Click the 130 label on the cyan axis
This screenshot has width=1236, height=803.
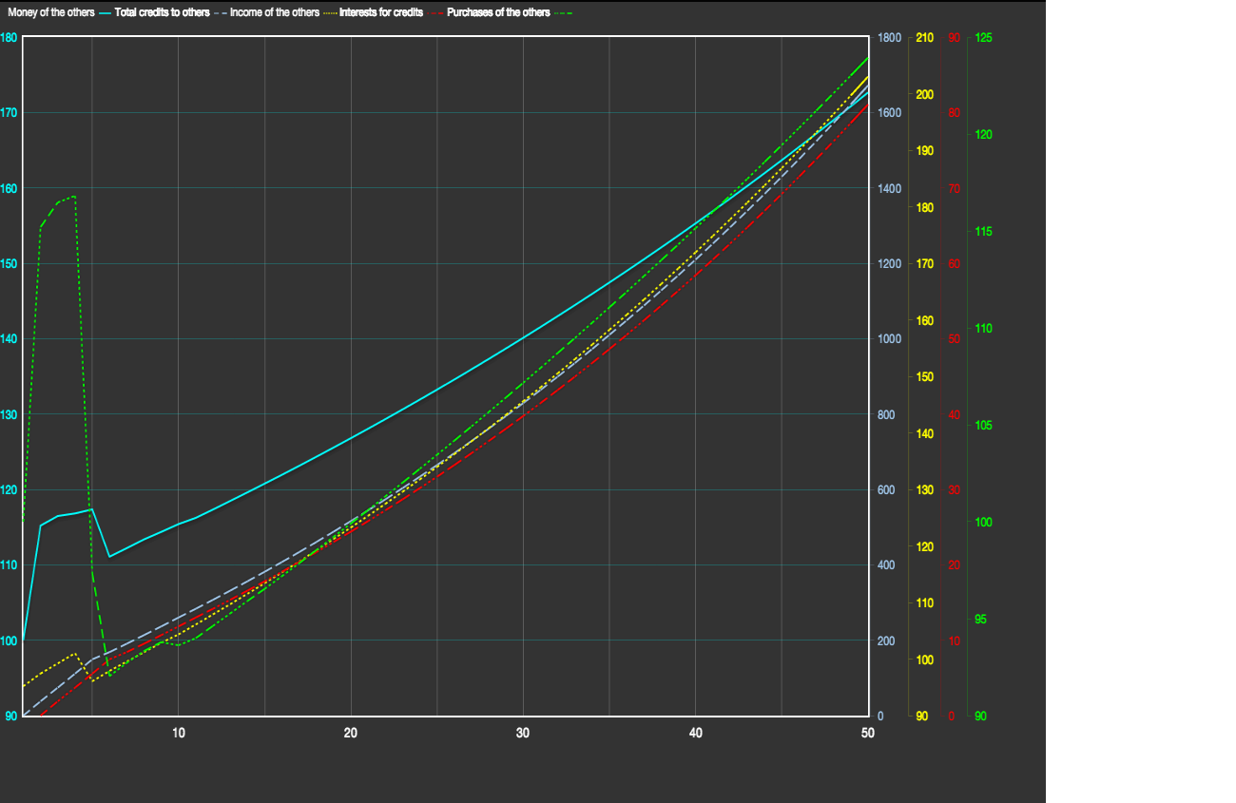click(x=9, y=414)
